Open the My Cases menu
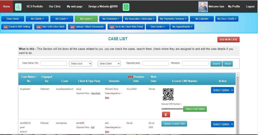258x135 pixels. point(86,19)
